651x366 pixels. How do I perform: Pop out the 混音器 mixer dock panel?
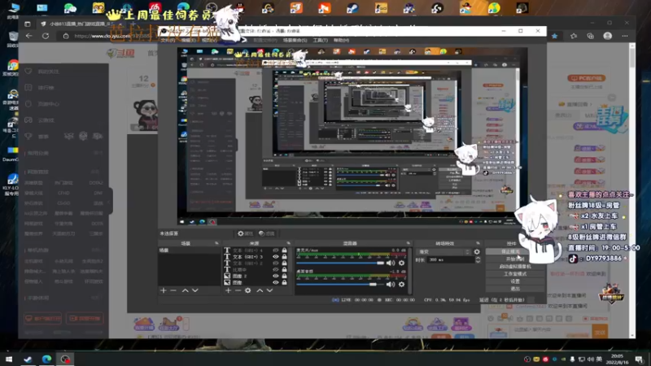(x=409, y=243)
